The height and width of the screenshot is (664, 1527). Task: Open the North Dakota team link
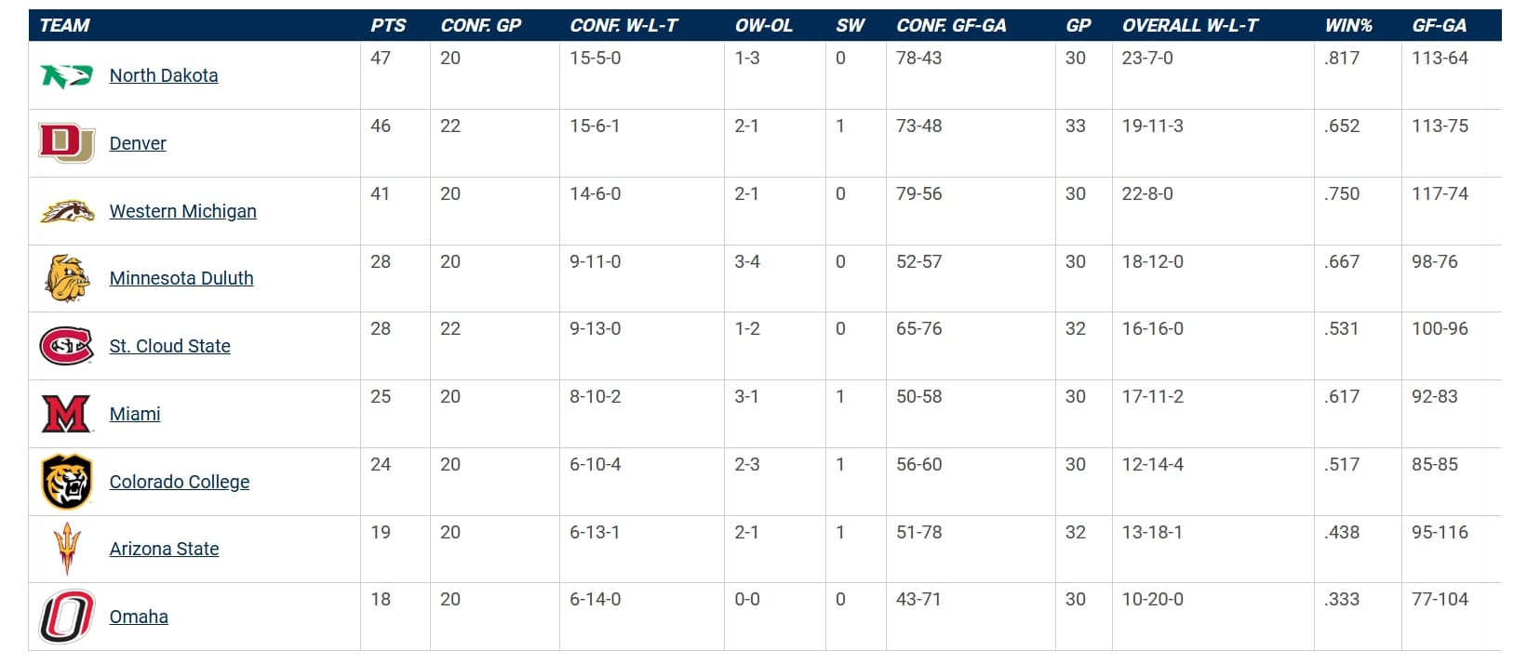[x=164, y=75]
